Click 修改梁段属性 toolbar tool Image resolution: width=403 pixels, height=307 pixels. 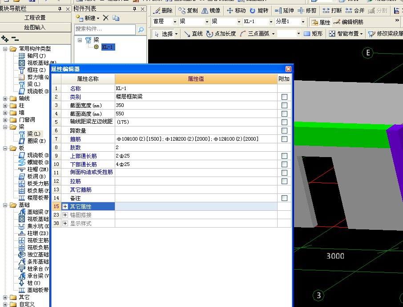[x=386, y=34]
